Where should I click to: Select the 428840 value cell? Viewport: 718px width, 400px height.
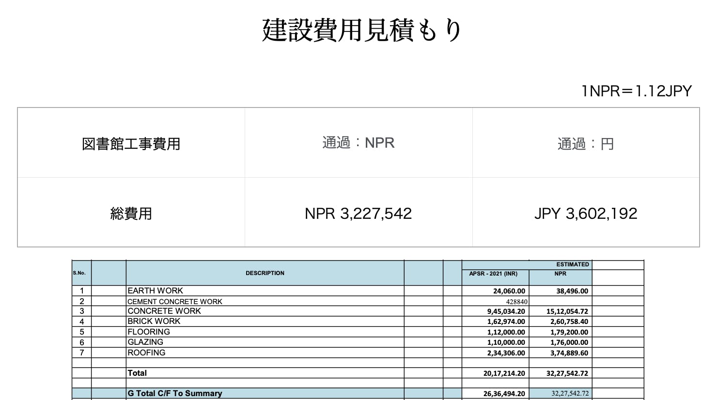click(x=516, y=301)
